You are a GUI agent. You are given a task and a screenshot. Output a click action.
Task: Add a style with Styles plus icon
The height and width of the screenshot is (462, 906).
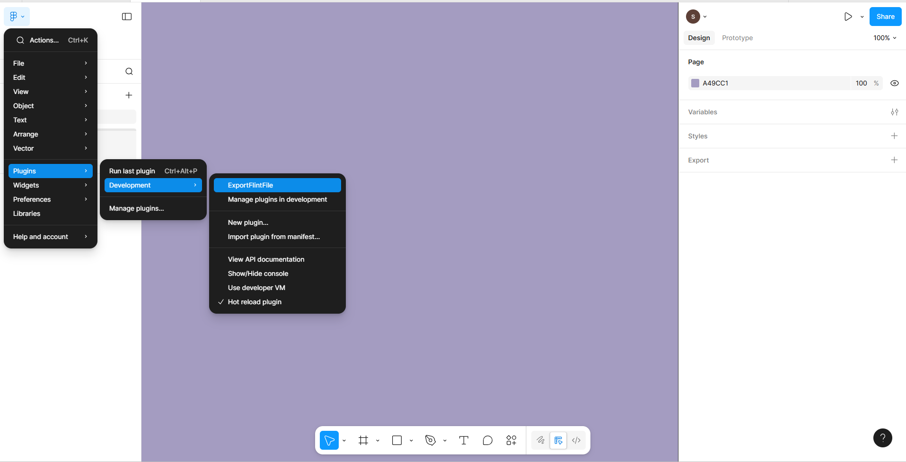tap(894, 136)
